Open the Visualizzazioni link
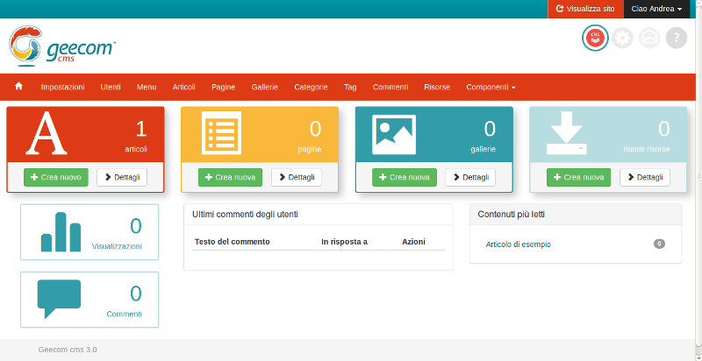The height and width of the screenshot is (361, 702). [x=117, y=246]
